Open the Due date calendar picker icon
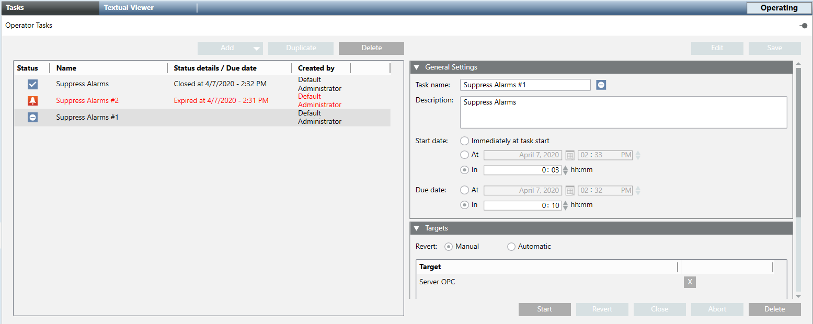This screenshot has height=324, width=813. click(570, 191)
